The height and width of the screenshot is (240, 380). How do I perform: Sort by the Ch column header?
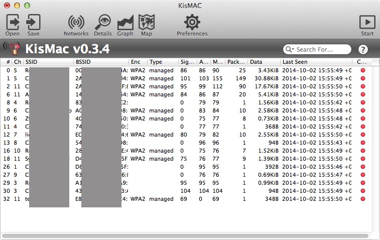18,62
